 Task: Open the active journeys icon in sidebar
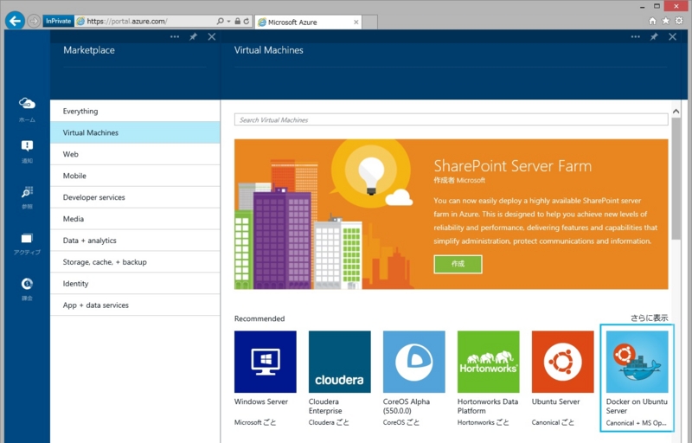tap(27, 238)
